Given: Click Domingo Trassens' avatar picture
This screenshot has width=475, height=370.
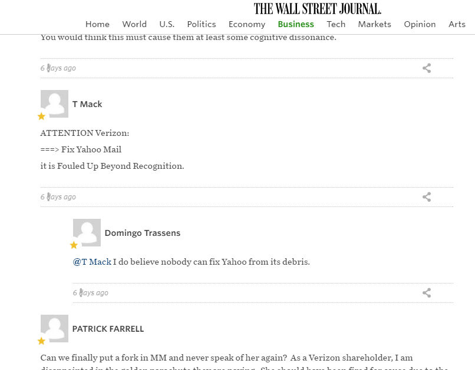Looking at the screenshot, I should tap(87, 232).
